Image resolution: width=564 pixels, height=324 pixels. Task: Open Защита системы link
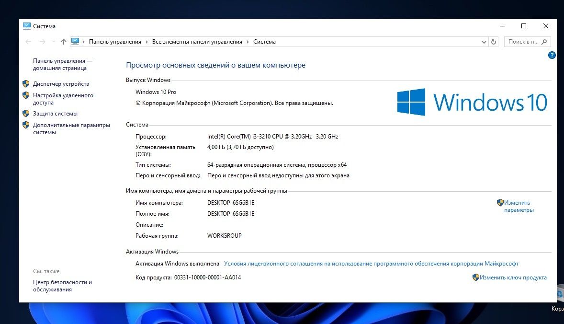tap(55, 114)
